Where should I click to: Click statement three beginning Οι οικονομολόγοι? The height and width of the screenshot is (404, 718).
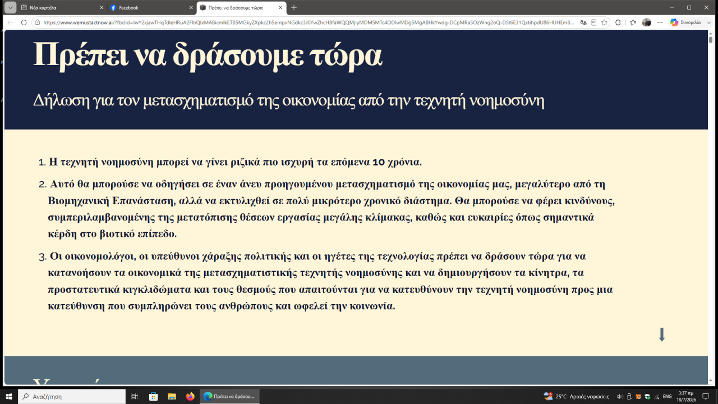(x=330, y=281)
